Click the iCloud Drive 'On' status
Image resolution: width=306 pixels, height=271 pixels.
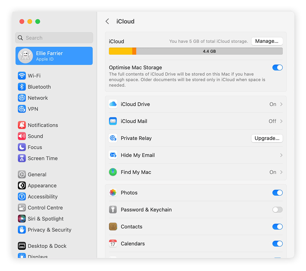(x=273, y=104)
